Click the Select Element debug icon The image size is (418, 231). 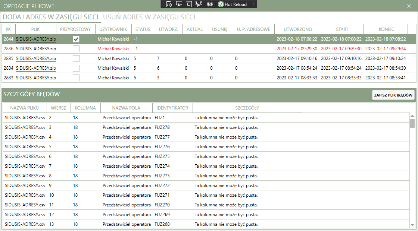(179, 4)
